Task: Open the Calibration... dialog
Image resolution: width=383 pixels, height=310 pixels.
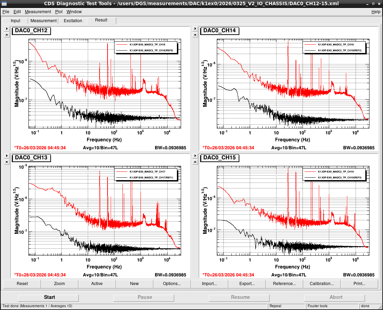Action: tap(322, 284)
